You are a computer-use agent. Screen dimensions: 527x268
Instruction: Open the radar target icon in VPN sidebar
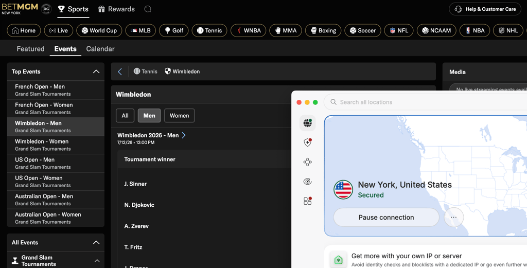pyautogui.click(x=308, y=182)
